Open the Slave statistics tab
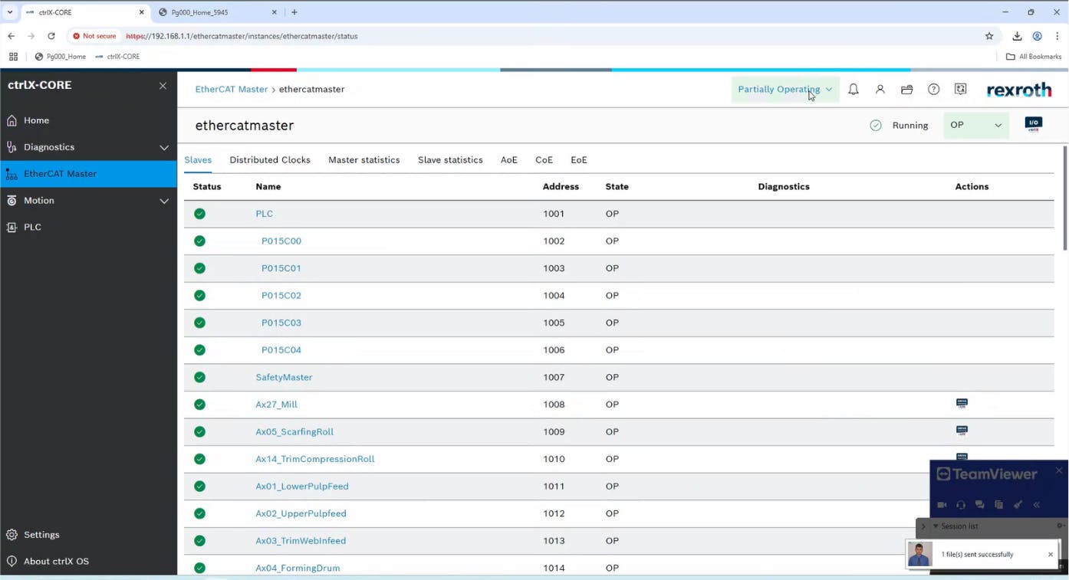The image size is (1069, 580). pos(450,160)
